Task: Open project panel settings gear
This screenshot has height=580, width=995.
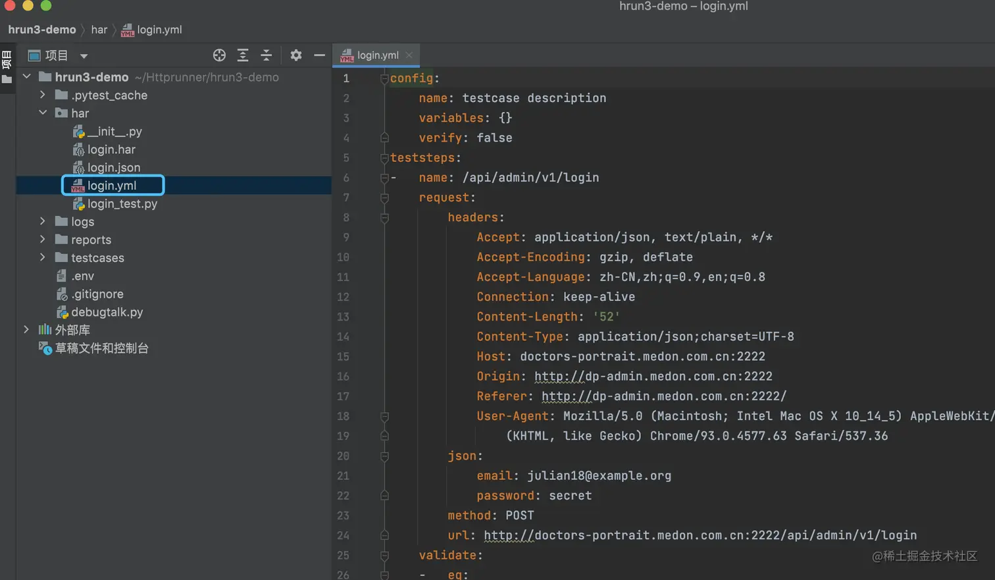Action: (x=296, y=55)
